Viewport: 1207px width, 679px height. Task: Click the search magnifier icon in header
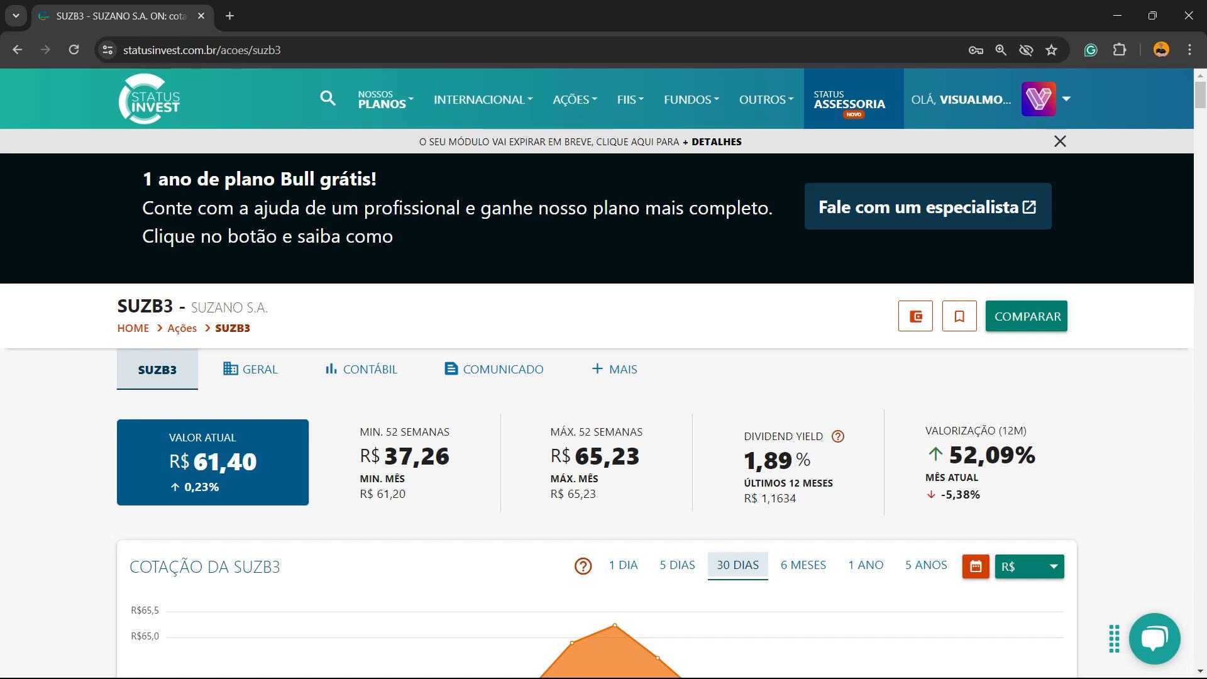pos(328,98)
